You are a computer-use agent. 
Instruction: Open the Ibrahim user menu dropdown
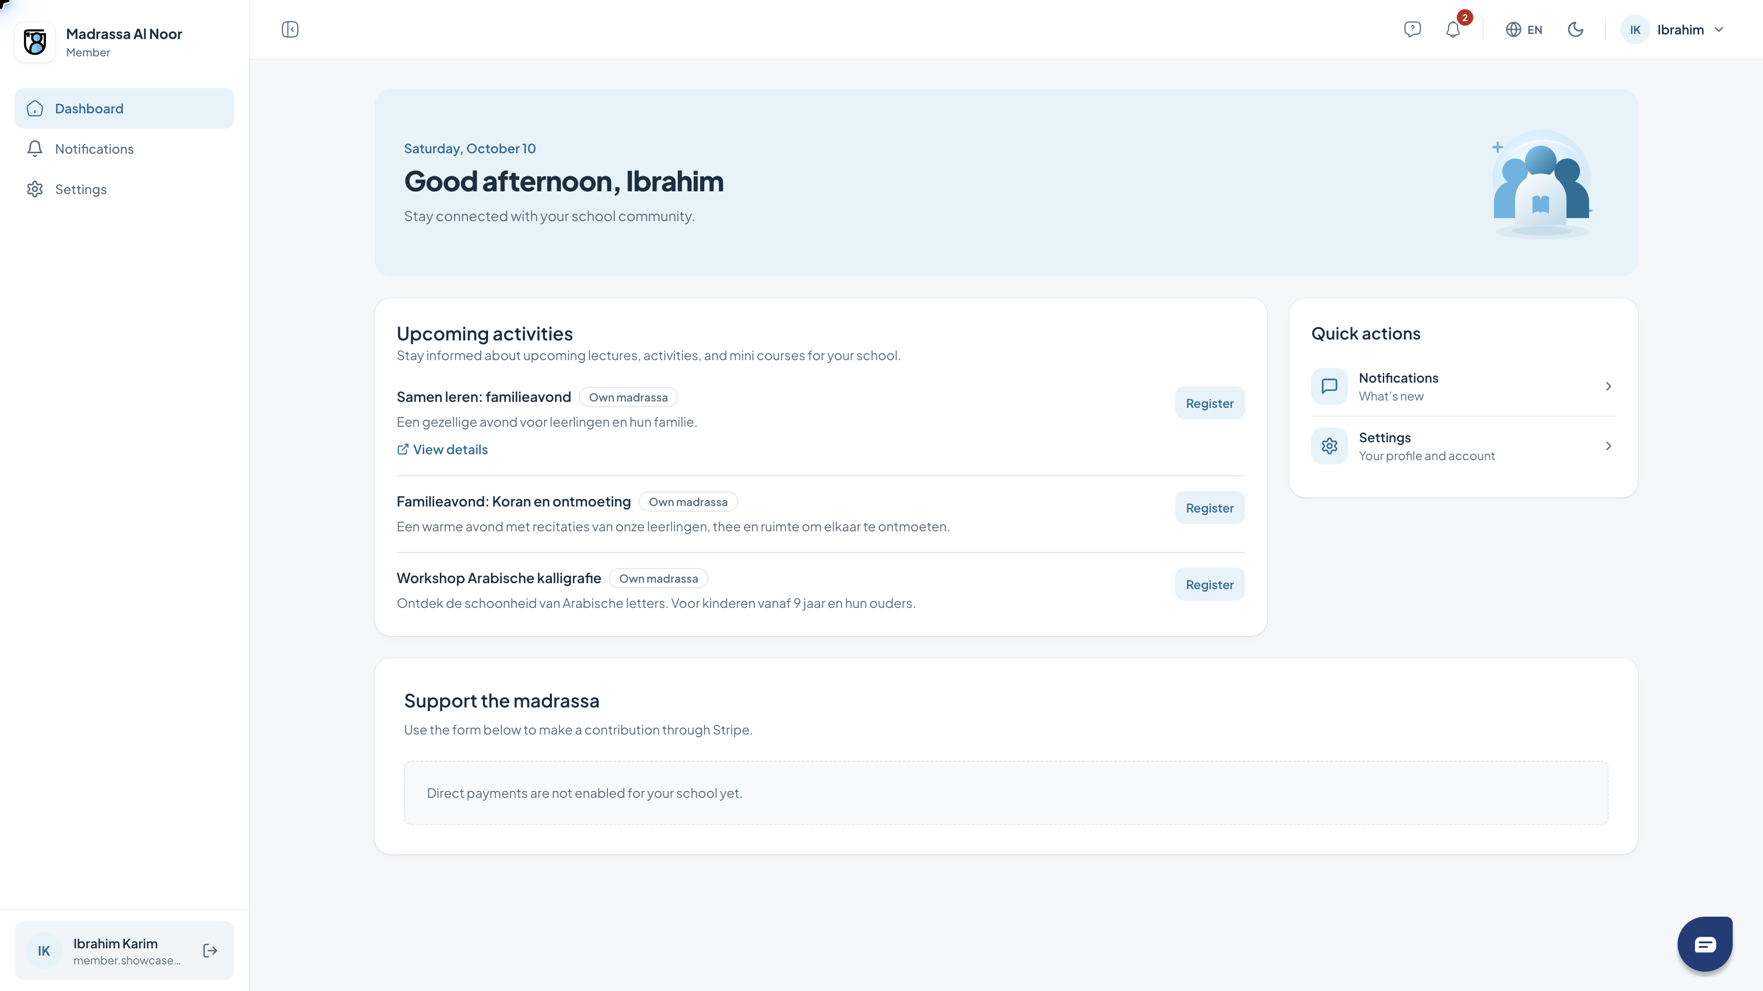point(1673,29)
